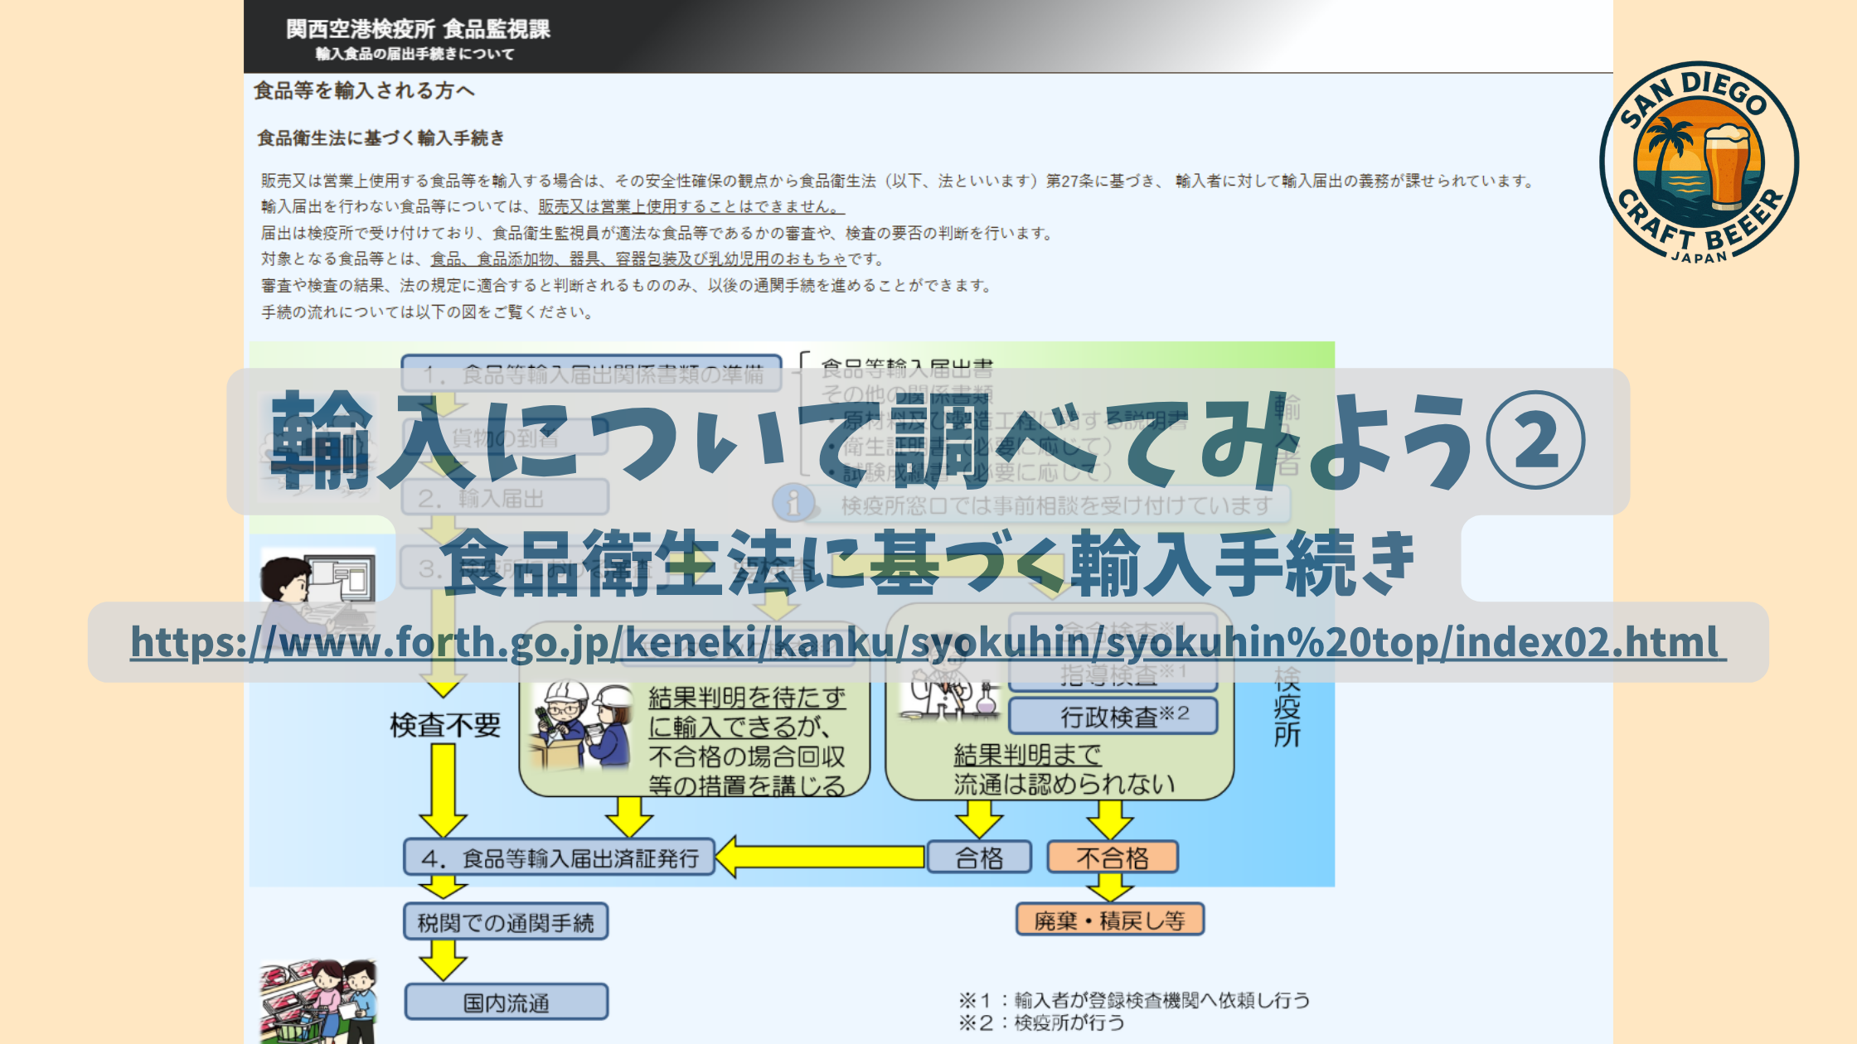
Task: Click the 廃棄・積戻し等 box
Action: (1110, 920)
